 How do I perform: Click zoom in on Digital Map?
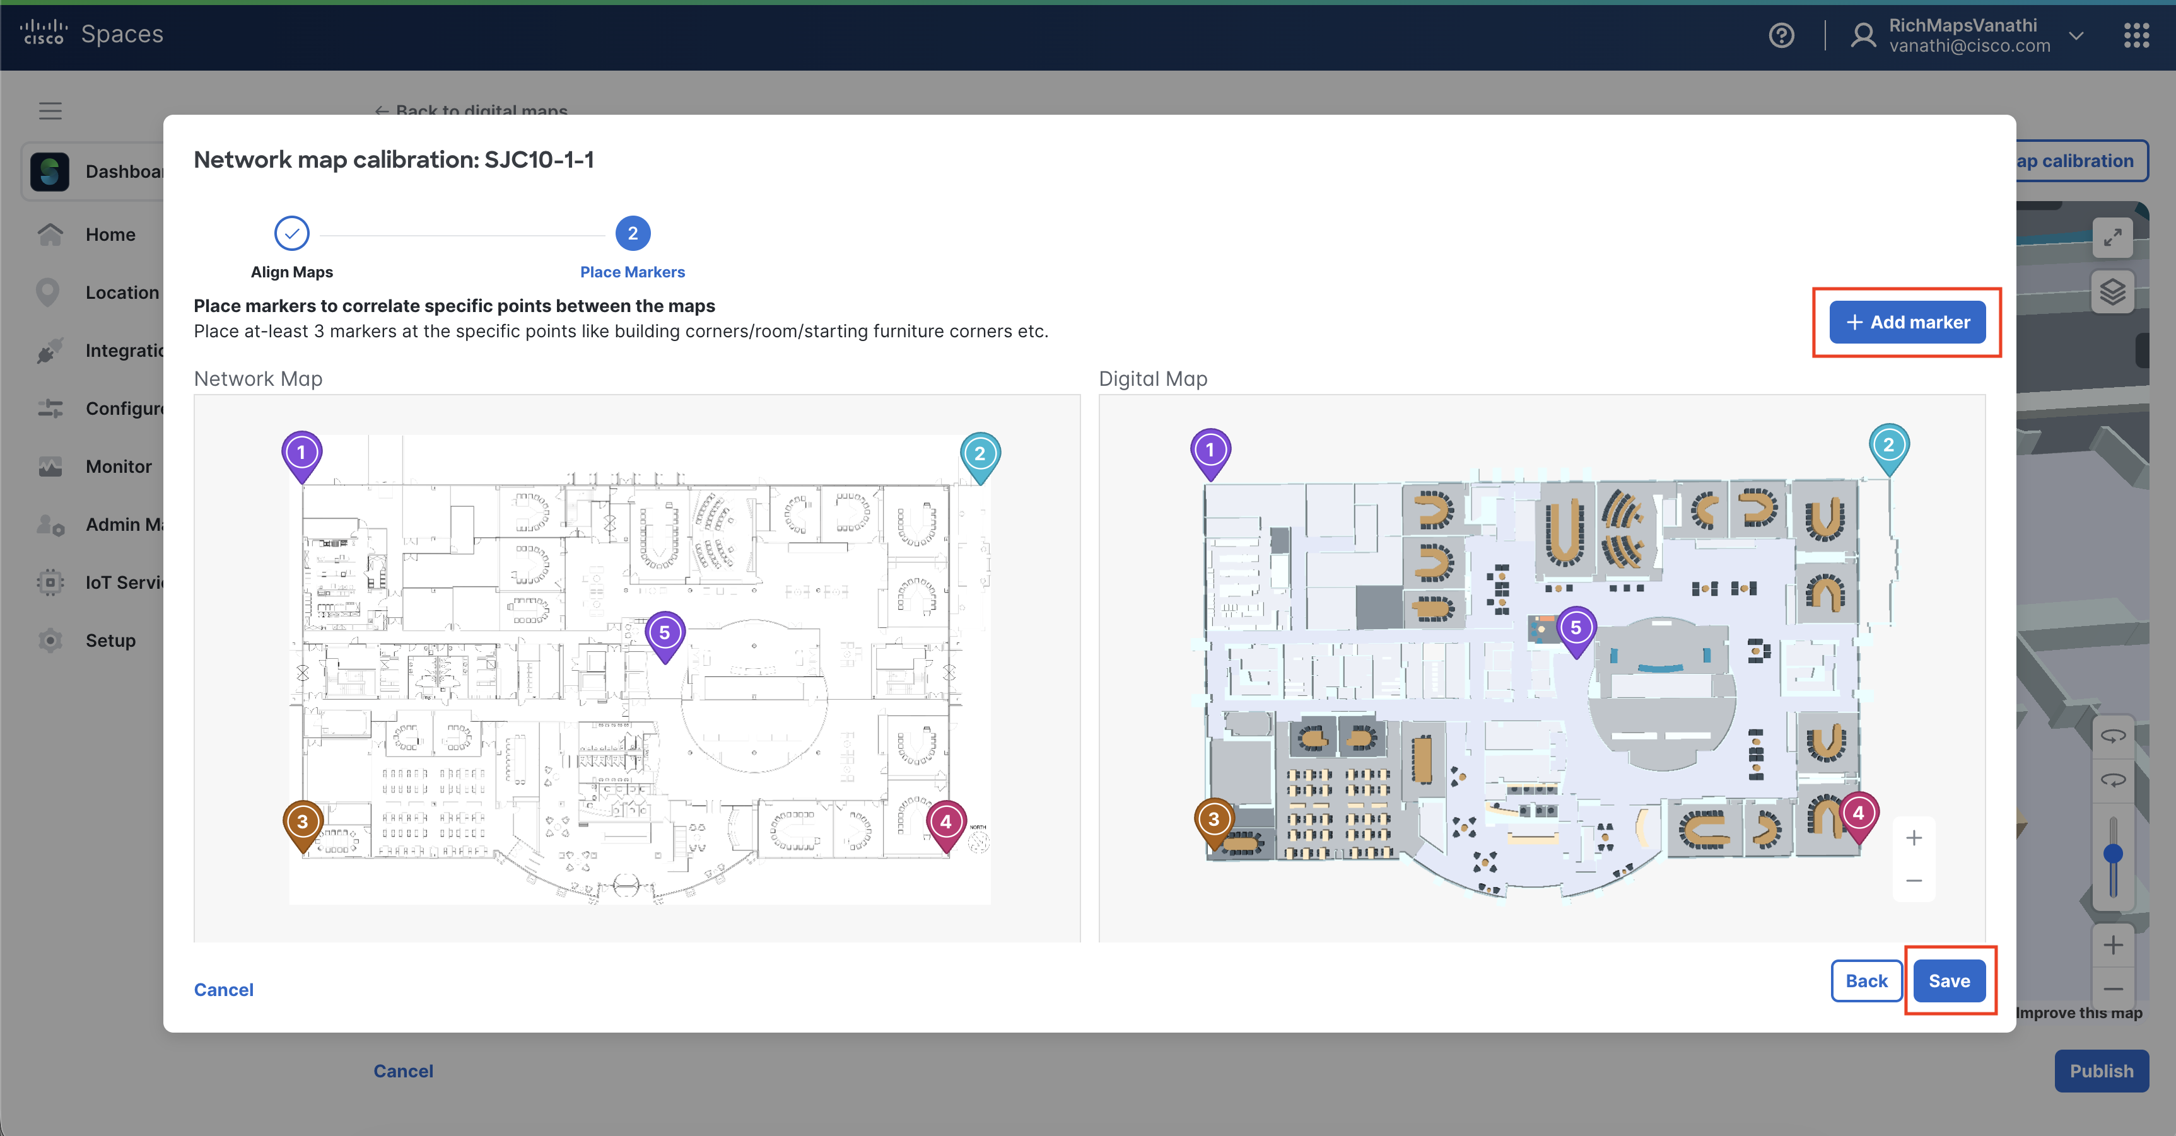1914,838
